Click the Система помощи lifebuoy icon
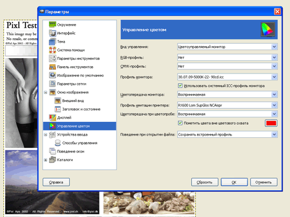Image resolution: width=290 pixels, height=217 pixels. click(52, 50)
